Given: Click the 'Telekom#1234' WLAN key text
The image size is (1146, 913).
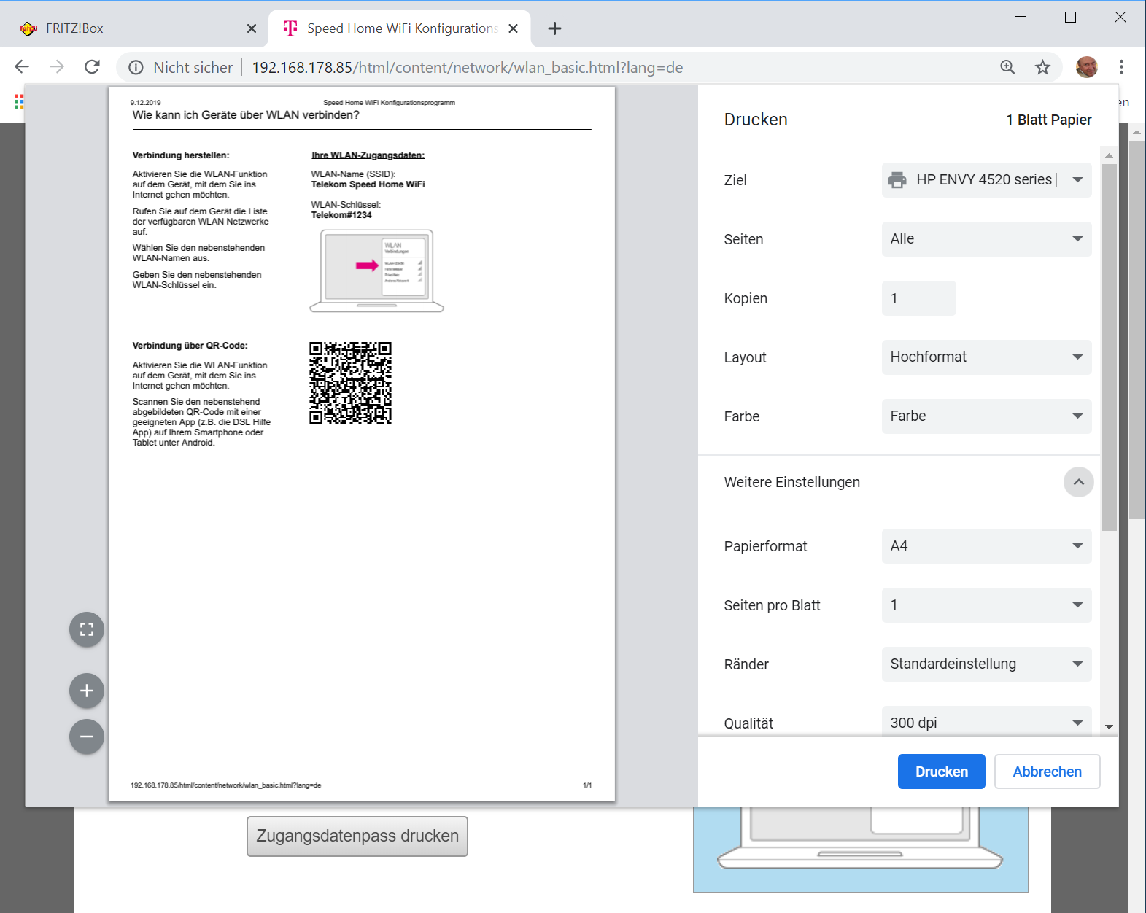Looking at the screenshot, I should [x=341, y=215].
